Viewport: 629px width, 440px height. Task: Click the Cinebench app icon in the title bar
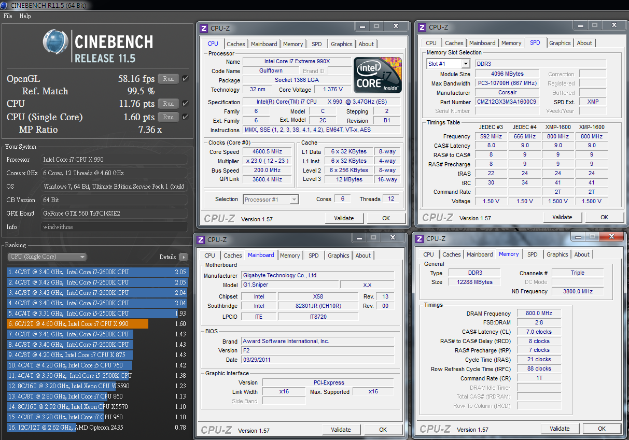tap(5, 5)
